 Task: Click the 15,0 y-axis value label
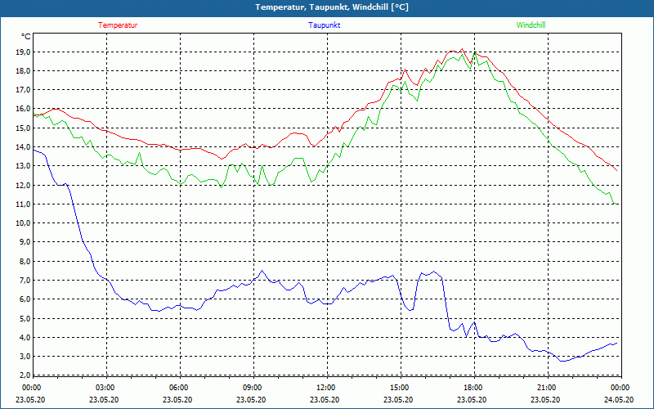pos(20,128)
